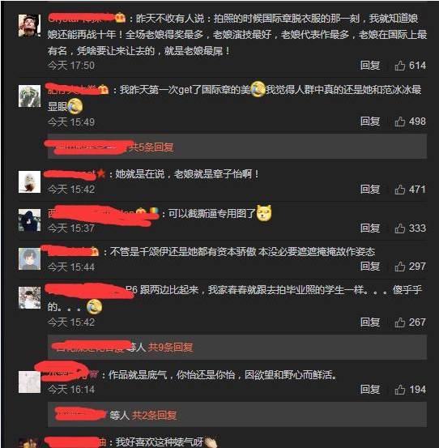Click the avatar beside the 15:49 comment
The height and width of the screenshot is (448, 439).
[29, 96]
